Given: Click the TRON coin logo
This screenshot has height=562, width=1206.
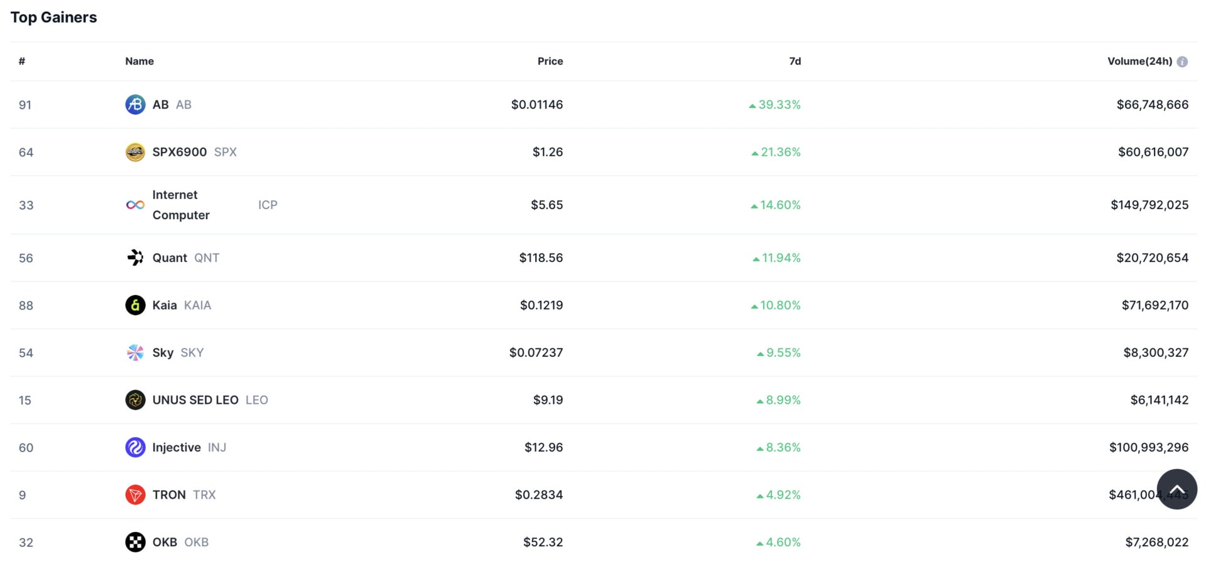Looking at the screenshot, I should [135, 495].
